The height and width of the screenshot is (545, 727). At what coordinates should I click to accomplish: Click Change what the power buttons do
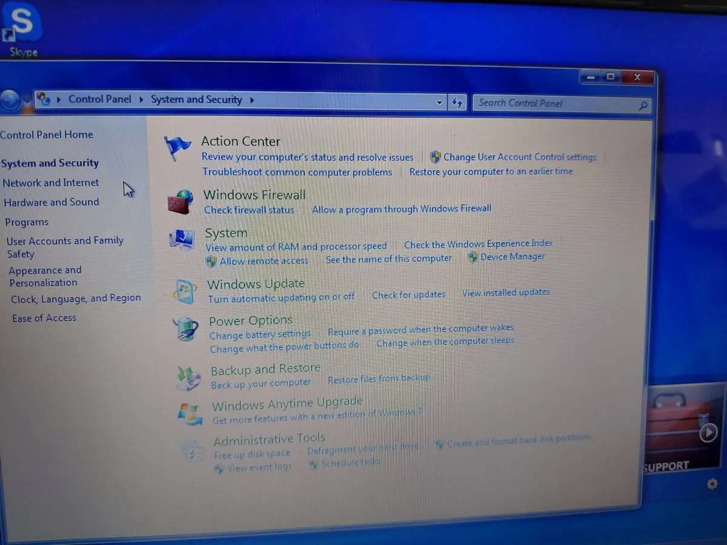285,348
